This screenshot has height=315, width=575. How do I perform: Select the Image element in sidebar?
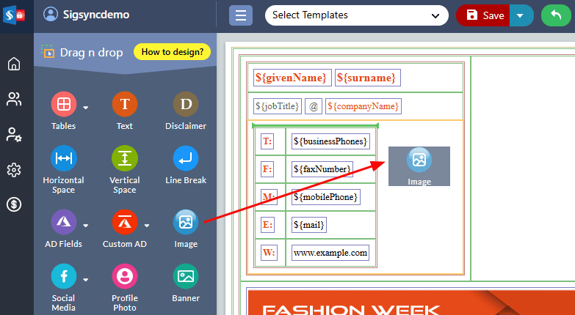coord(186,222)
